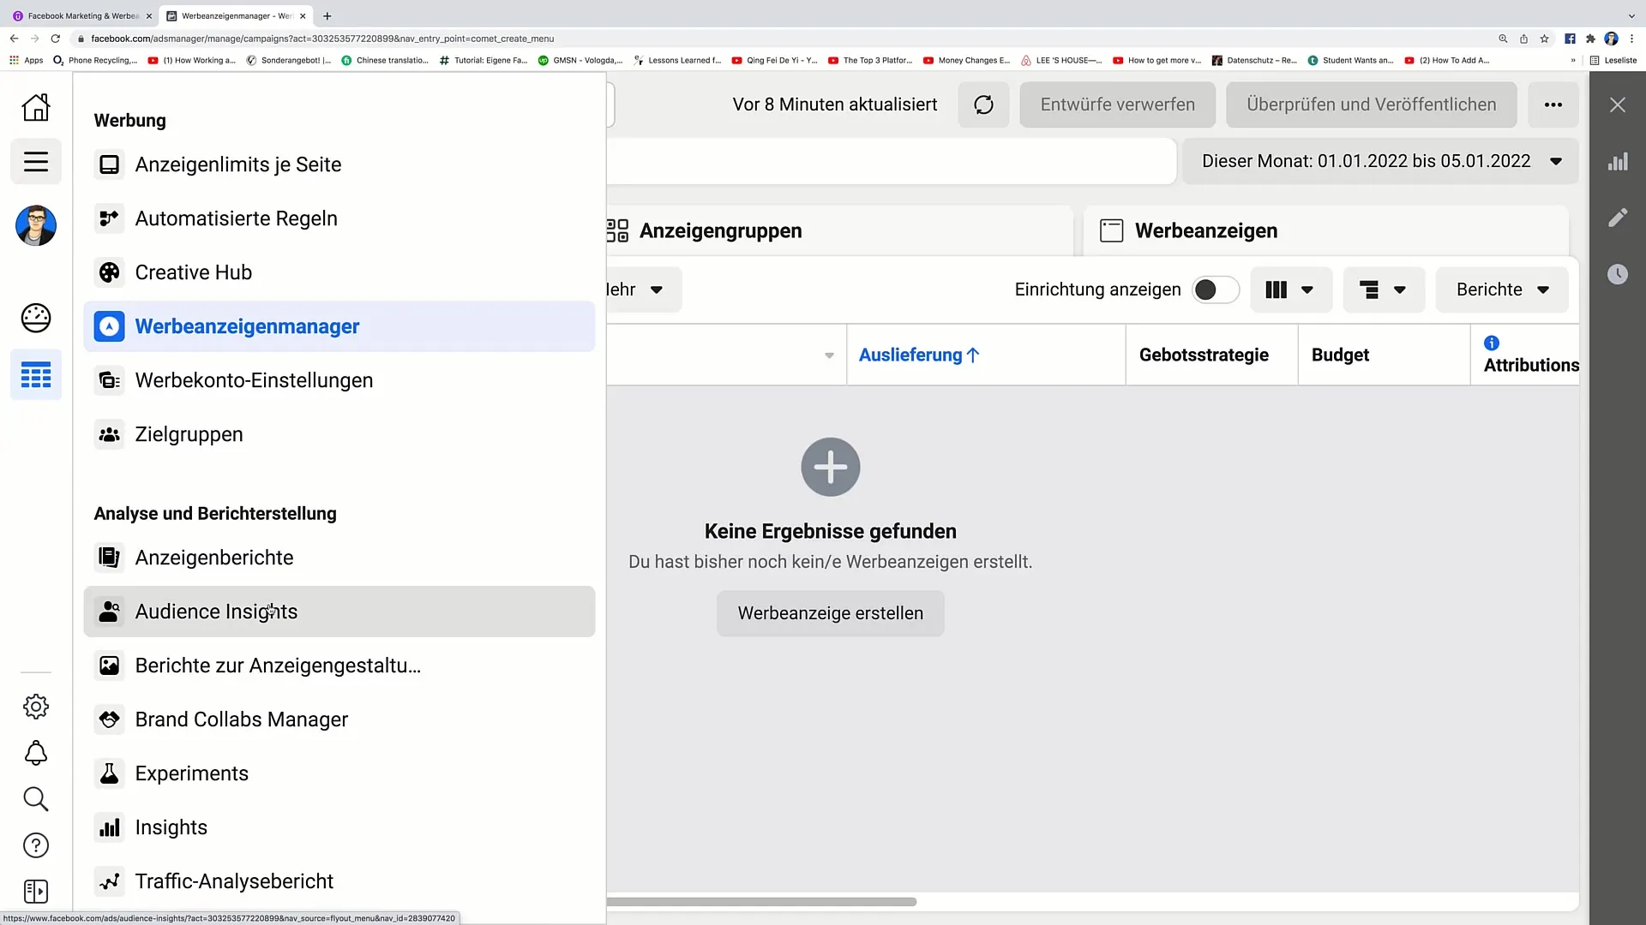The height and width of the screenshot is (925, 1646).
Task: Expand the name column dropdown arrow
Action: (x=829, y=355)
